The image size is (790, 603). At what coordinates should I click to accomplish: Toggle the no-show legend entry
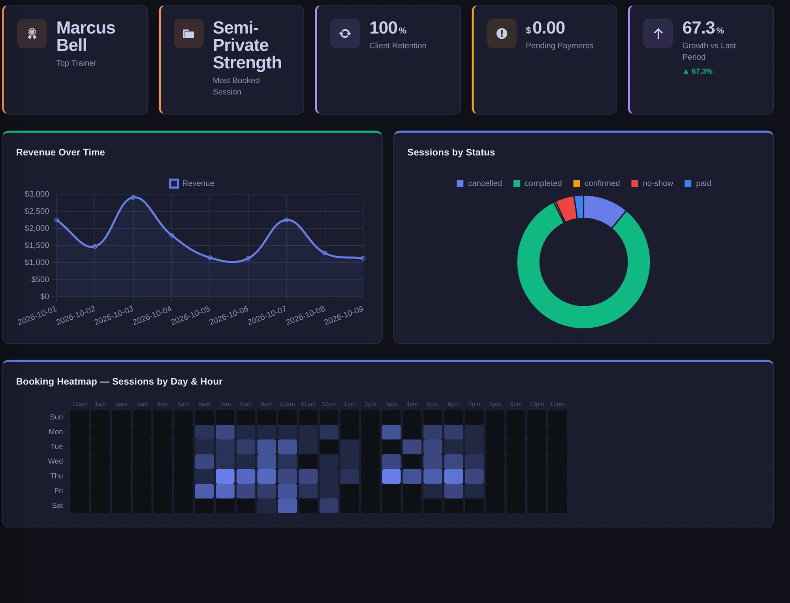652,183
